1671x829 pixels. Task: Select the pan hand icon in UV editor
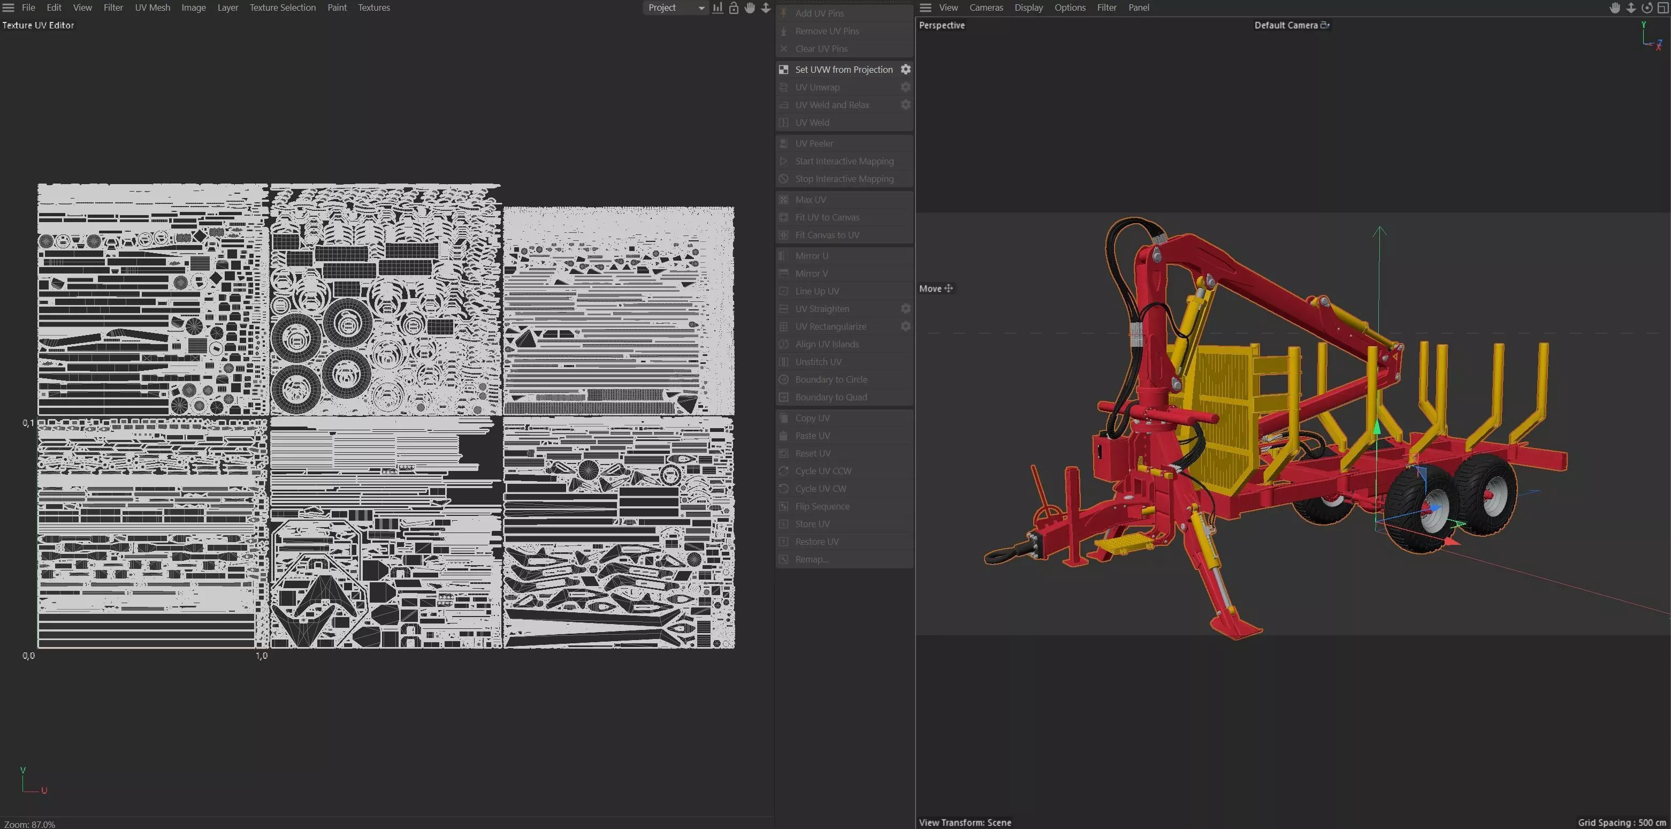pos(750,8)
